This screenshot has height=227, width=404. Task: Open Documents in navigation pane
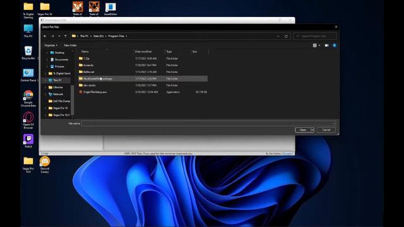tap(61, 59)
